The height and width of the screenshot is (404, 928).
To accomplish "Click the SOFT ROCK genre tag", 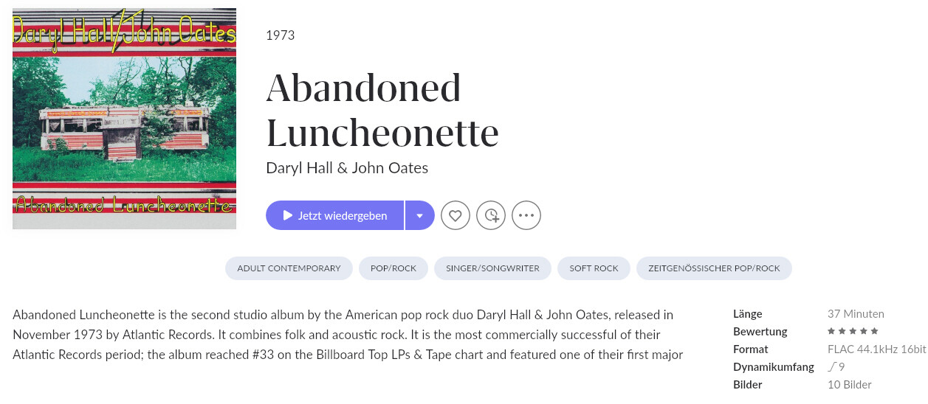I will pyautogui.click(x=594, y=268).
